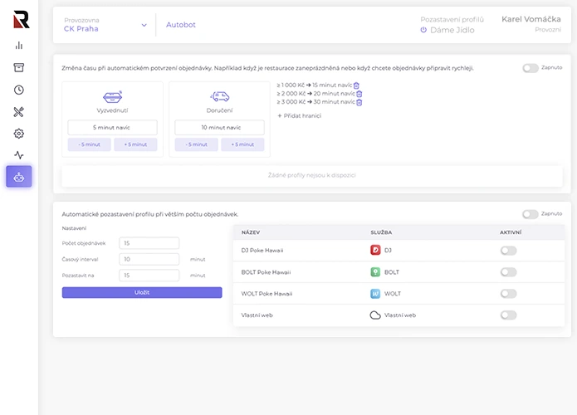Open settings gear in sidebar
Screen dimensions: 577x415
click(x=19, y=133)
